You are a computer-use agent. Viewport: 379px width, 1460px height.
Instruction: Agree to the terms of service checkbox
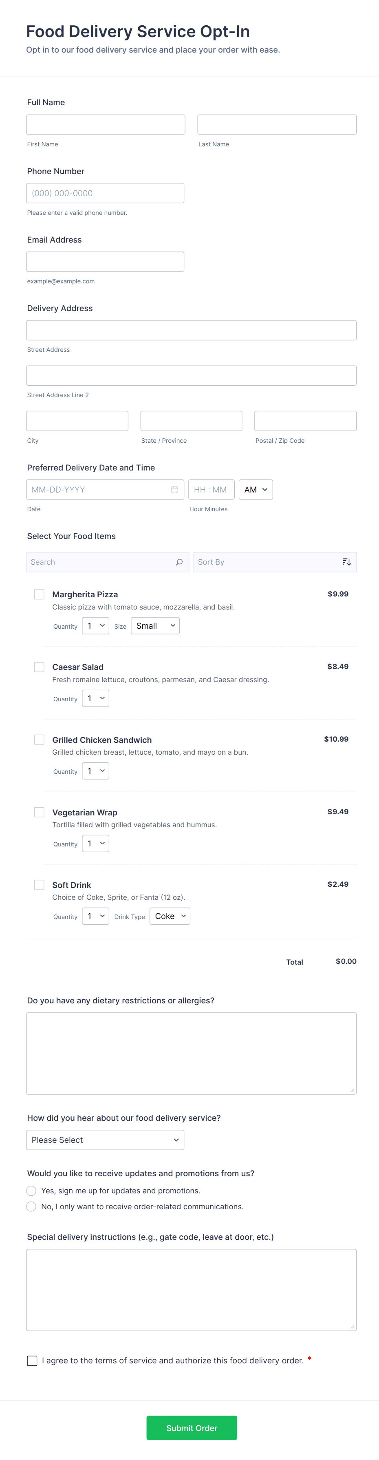[32, 1360]
